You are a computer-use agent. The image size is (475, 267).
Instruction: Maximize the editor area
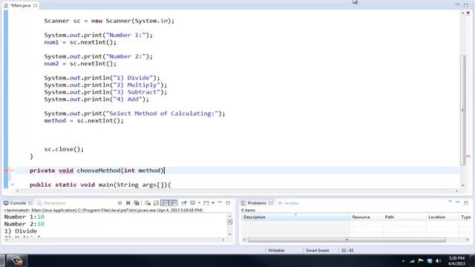pyautogui.click(x=466, y=5)
